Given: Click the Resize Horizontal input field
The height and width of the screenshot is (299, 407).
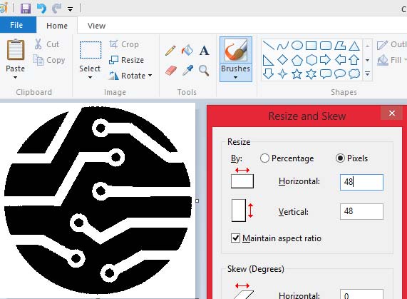Looking at the screenshot, I should pyautogui.click(x=361, y=182).
